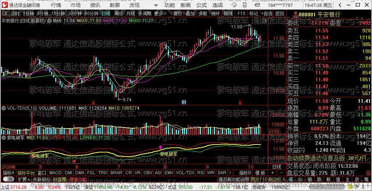Click the F10 company info button
Screen dimensions: 372x191
pos(241,13)
